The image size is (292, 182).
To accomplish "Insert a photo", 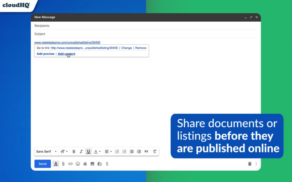I will (92, 164).
